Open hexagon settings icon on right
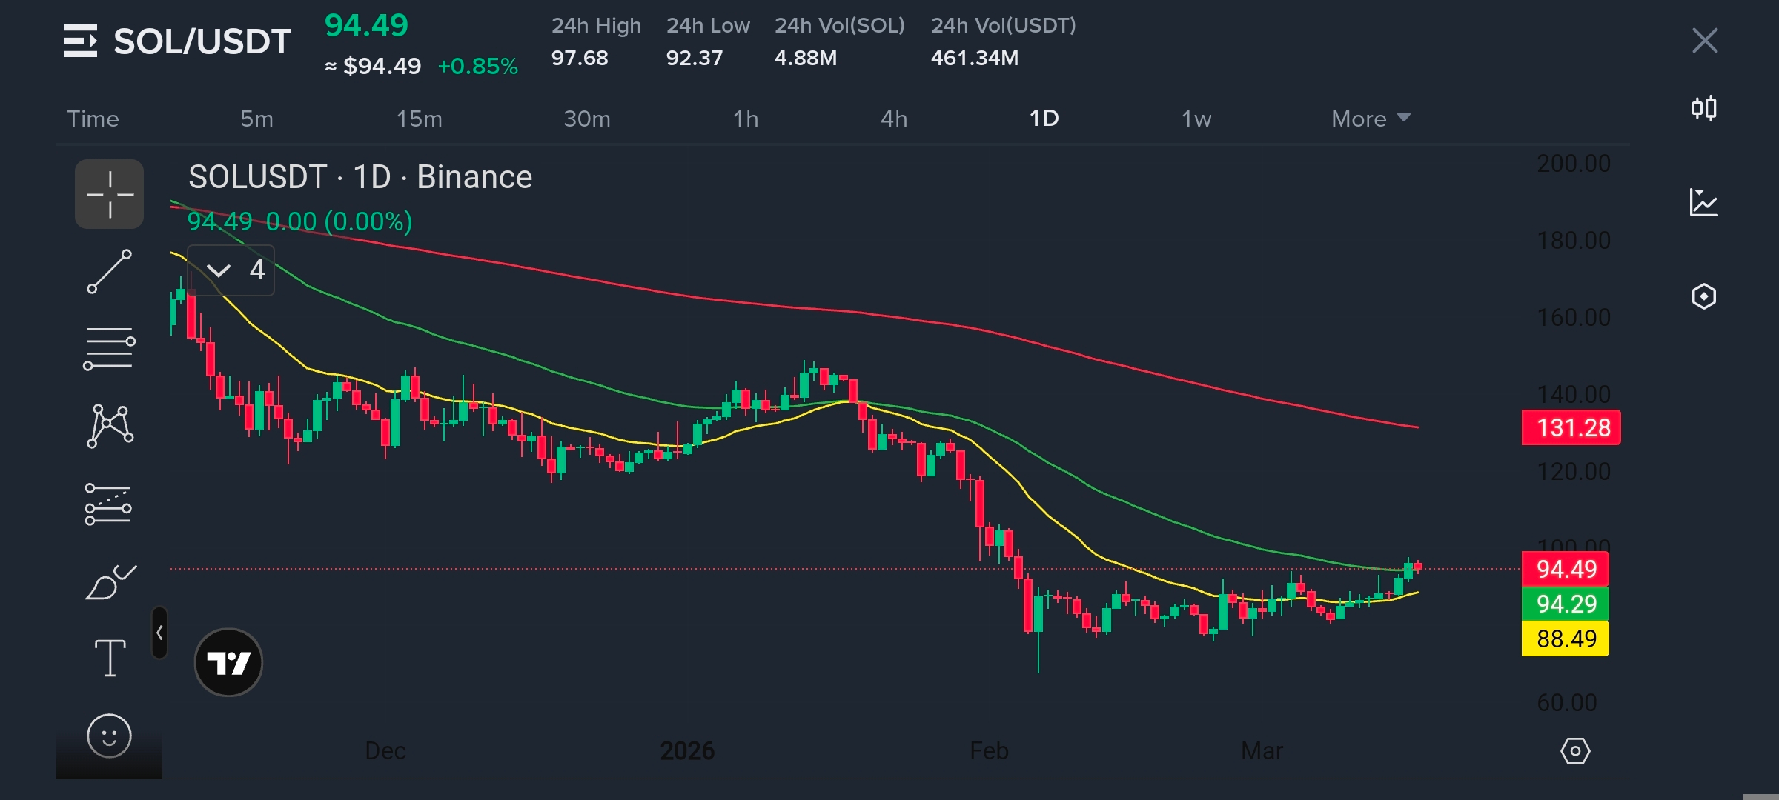 coord(1704,296)
